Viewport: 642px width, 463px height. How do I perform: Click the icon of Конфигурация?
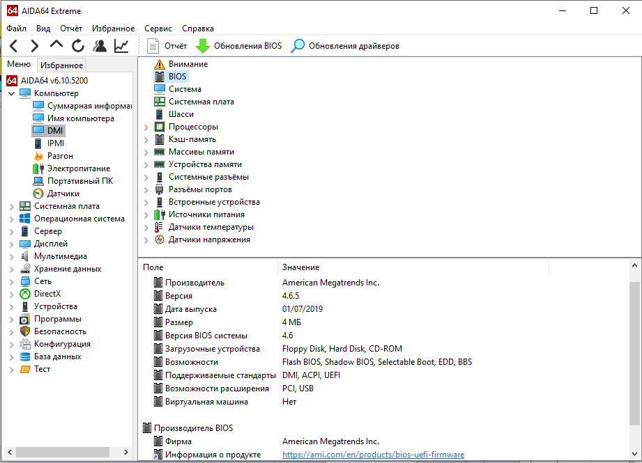(x=25, y=344)
